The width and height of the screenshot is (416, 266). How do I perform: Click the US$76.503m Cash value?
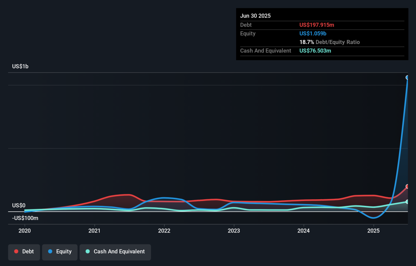315,51
